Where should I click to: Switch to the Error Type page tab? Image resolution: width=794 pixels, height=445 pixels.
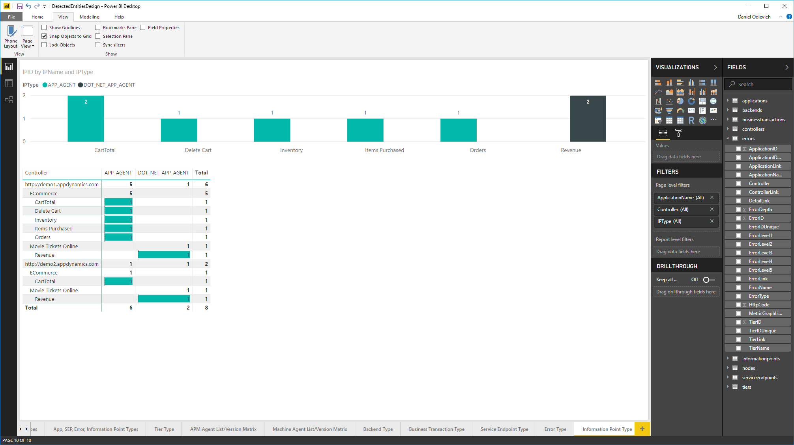555,429
